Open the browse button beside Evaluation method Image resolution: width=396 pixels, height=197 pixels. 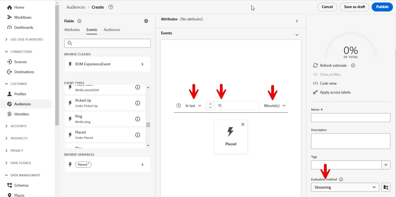[386, 187]
